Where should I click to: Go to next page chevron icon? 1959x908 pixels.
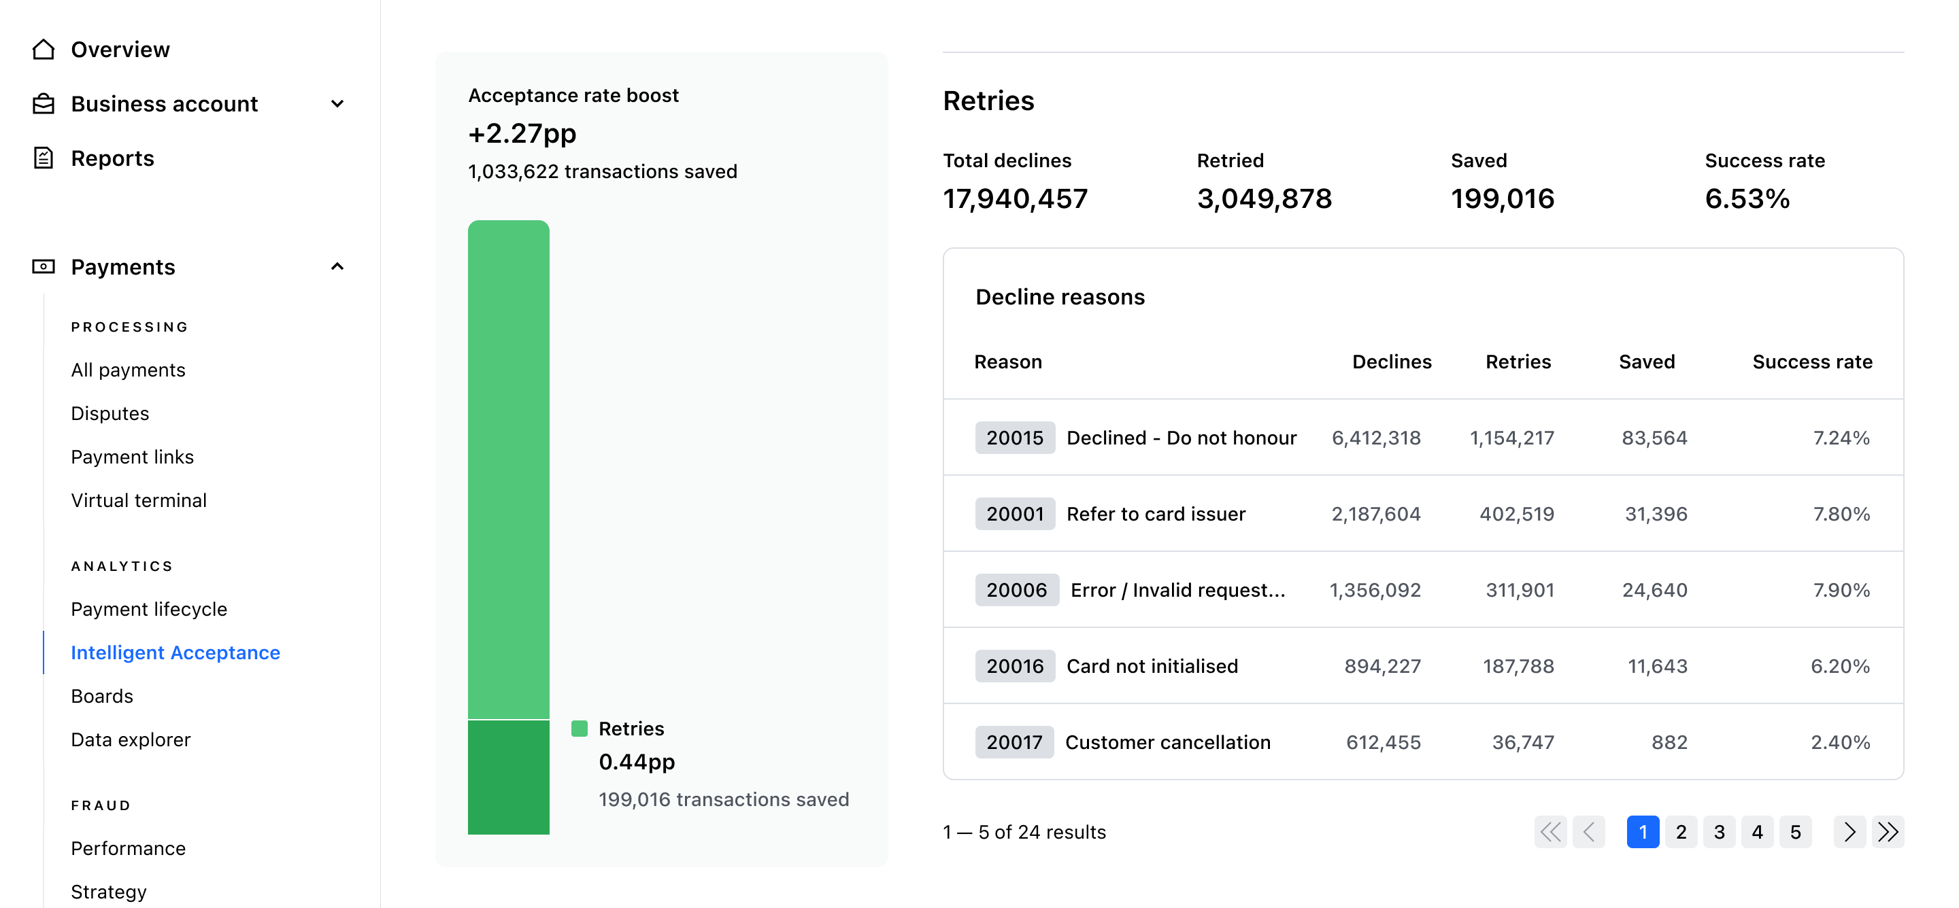pyautogui.click(x=1849, y=832)
